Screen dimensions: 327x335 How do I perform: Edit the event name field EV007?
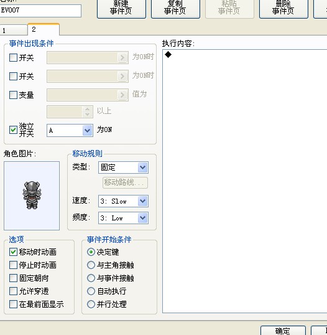click(x=40, y=11)
